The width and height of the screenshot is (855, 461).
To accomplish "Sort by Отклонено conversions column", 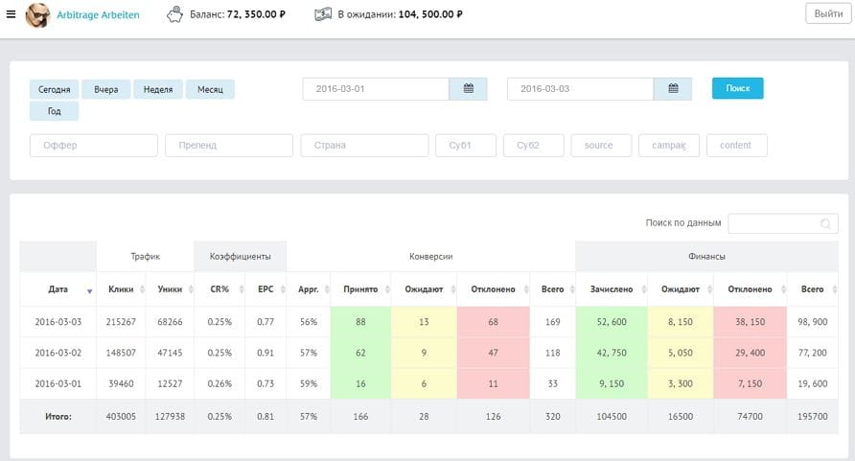I will pyautogui.click(x=493, y=289).
